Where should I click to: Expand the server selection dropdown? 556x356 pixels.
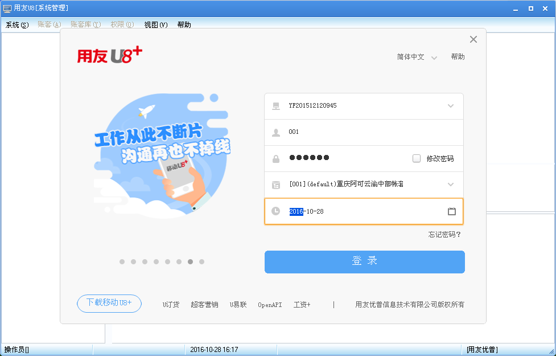pos(450,106)
